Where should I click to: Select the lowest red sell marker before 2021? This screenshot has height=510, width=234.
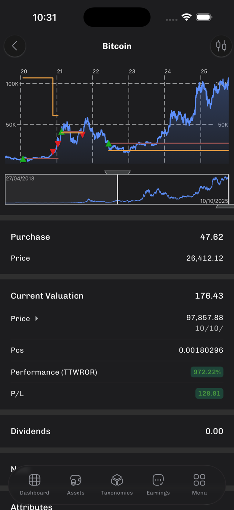[53, 151]
